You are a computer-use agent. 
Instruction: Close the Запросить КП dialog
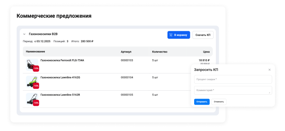(x=270, y=70)
